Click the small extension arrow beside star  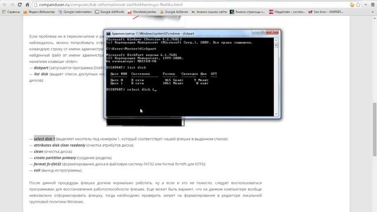(366, 5)
